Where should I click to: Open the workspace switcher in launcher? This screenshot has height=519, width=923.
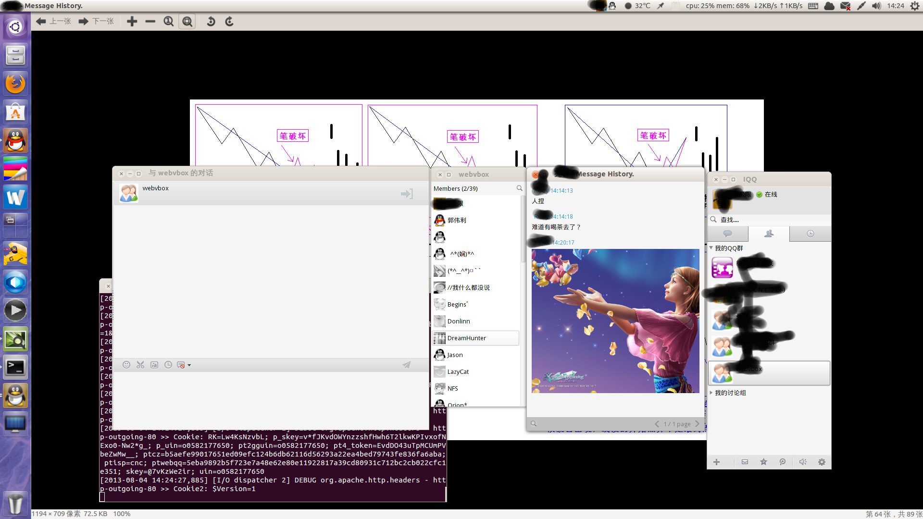(x=15, y=225)
